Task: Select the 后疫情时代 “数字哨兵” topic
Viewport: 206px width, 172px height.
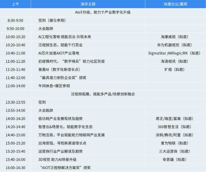Action: tap(71, 61)
